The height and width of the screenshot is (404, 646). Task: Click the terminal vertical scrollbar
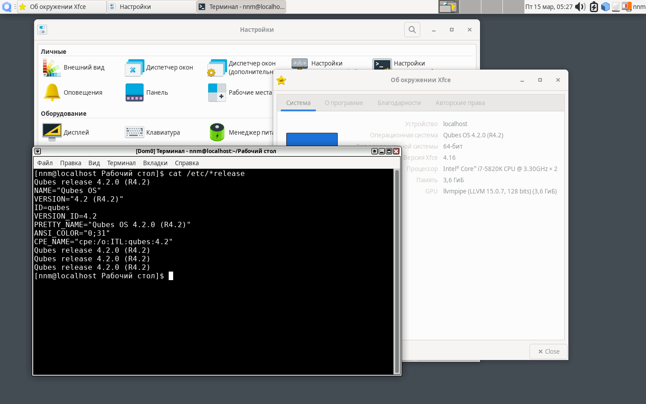(397, 272)
